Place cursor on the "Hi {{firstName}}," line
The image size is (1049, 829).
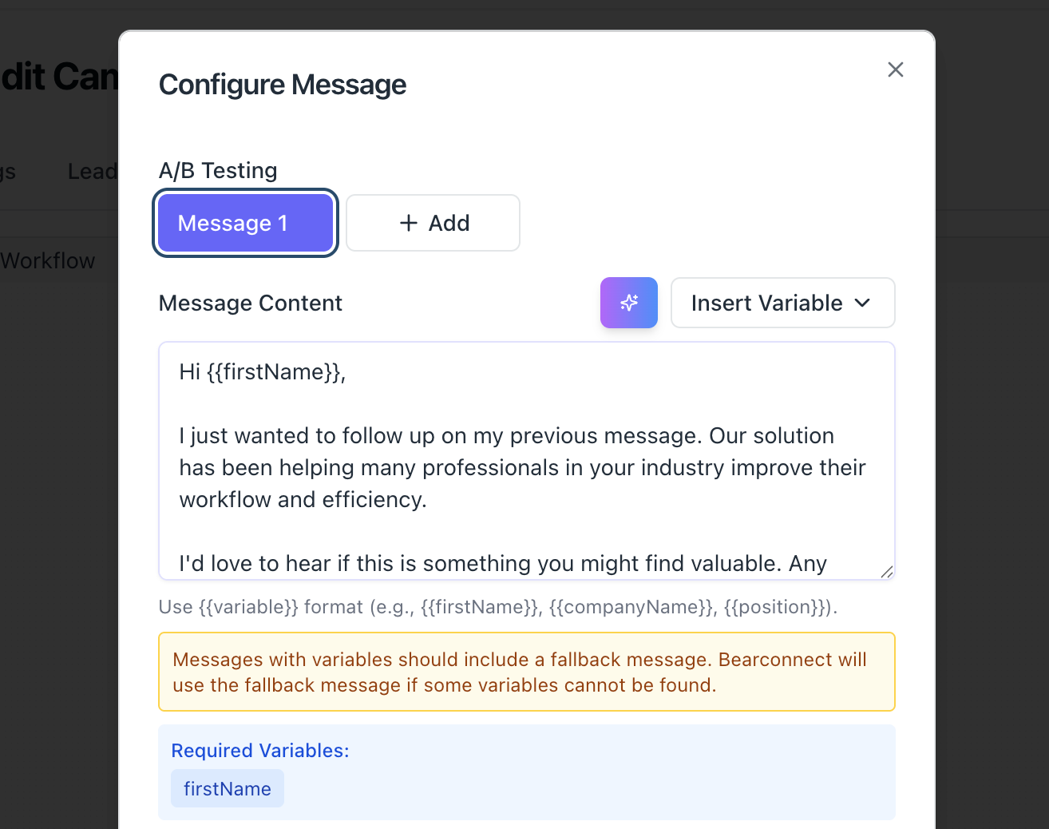click(x=263, y=372)
